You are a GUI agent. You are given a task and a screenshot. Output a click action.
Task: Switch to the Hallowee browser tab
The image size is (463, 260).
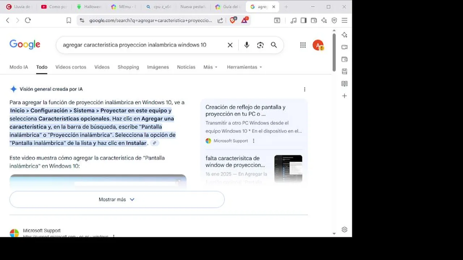(89, 7)
